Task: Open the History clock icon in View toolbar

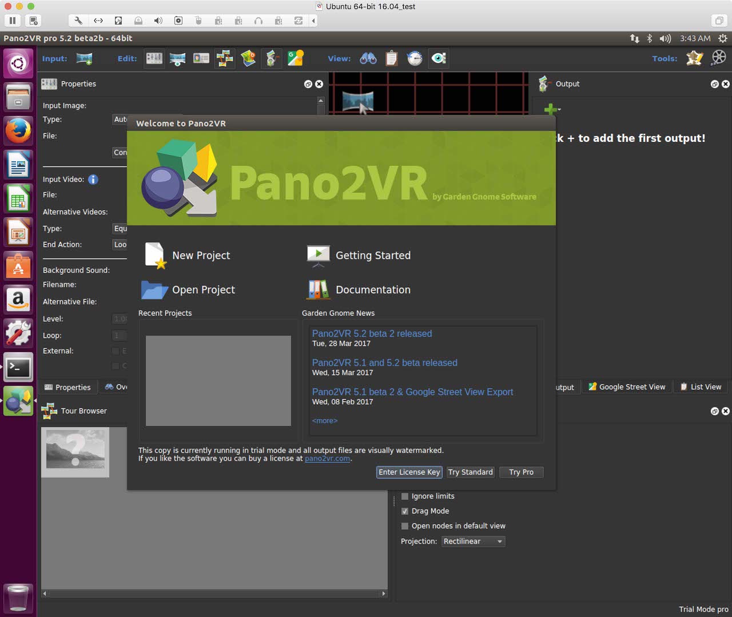Action: (415, 58)
